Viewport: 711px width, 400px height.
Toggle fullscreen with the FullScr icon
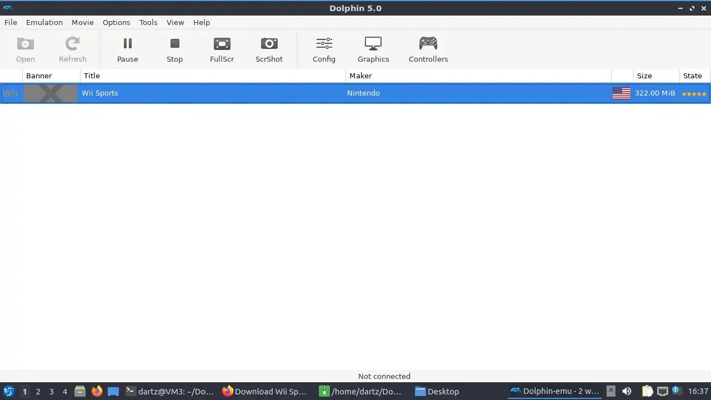222,49
